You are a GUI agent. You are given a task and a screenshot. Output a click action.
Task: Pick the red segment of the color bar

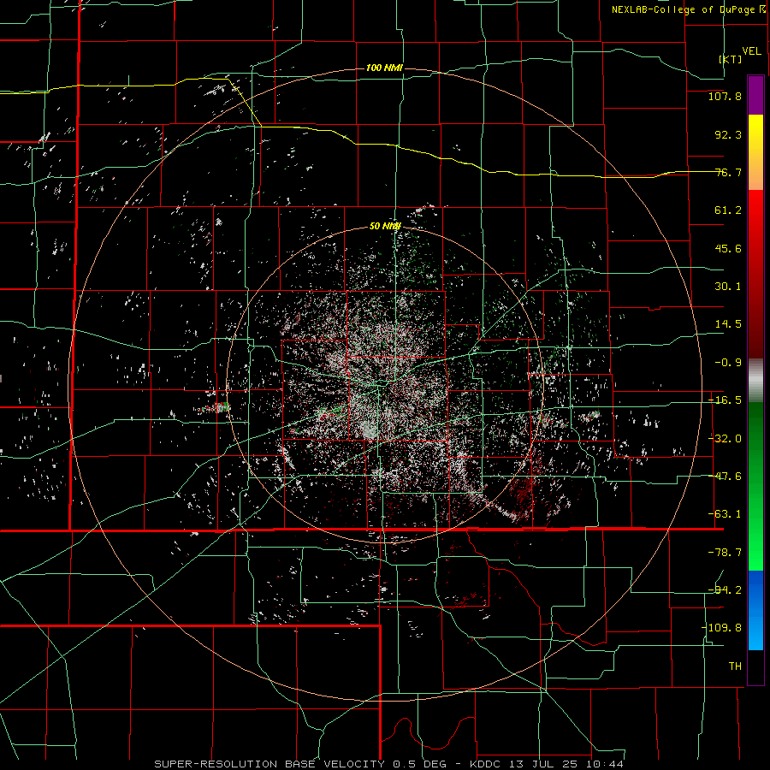[755, 274]
